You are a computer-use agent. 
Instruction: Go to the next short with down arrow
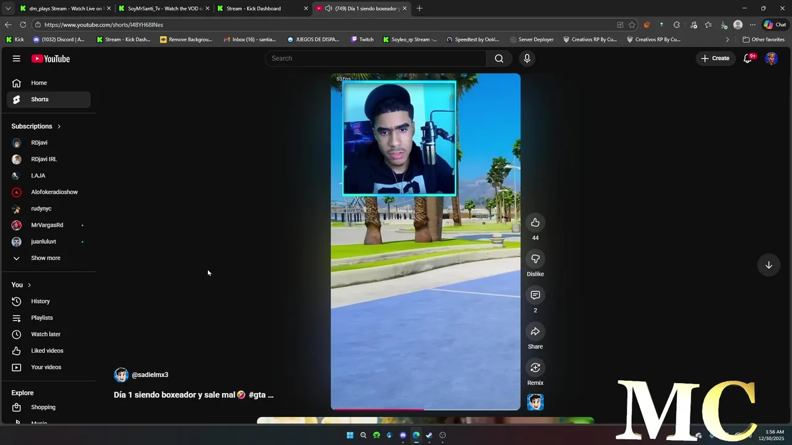click(768, 265)
